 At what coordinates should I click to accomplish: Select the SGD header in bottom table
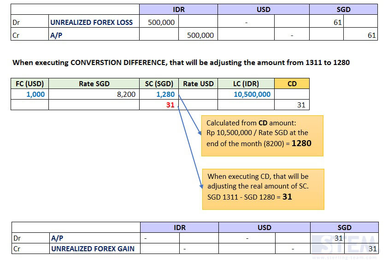(344, 227)
